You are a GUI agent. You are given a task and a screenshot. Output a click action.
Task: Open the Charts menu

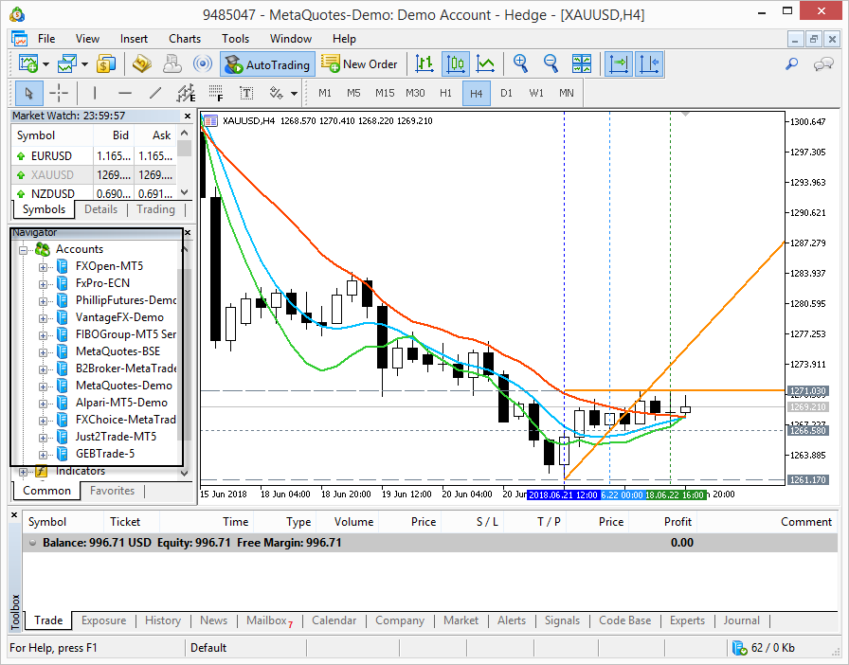pyautogui.click(x=185, y=39)
